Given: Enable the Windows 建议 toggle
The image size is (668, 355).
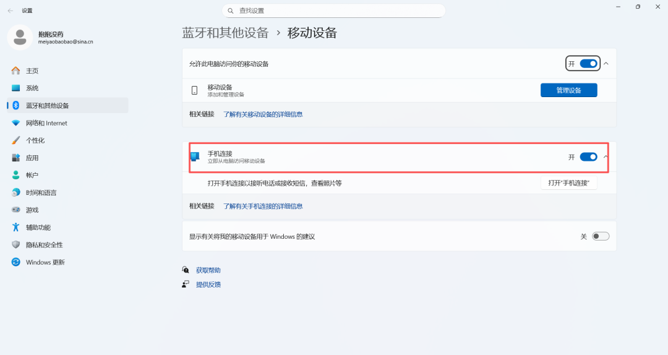Looking at the screenshot, I should (x=601, y=236).
